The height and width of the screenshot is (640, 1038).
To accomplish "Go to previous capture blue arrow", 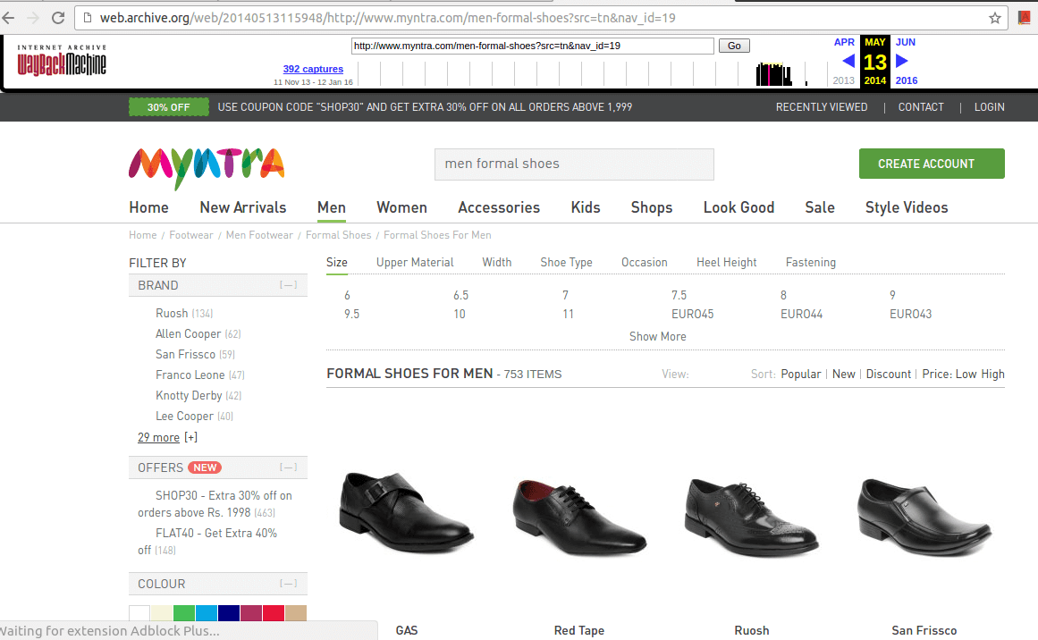I will [x=848, y=61].
